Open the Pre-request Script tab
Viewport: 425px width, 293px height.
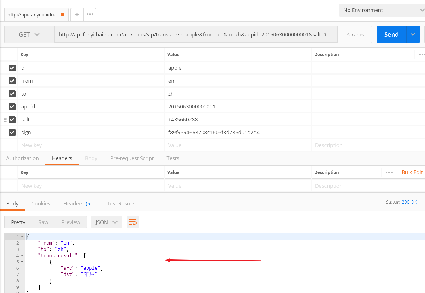click(132, 158)
